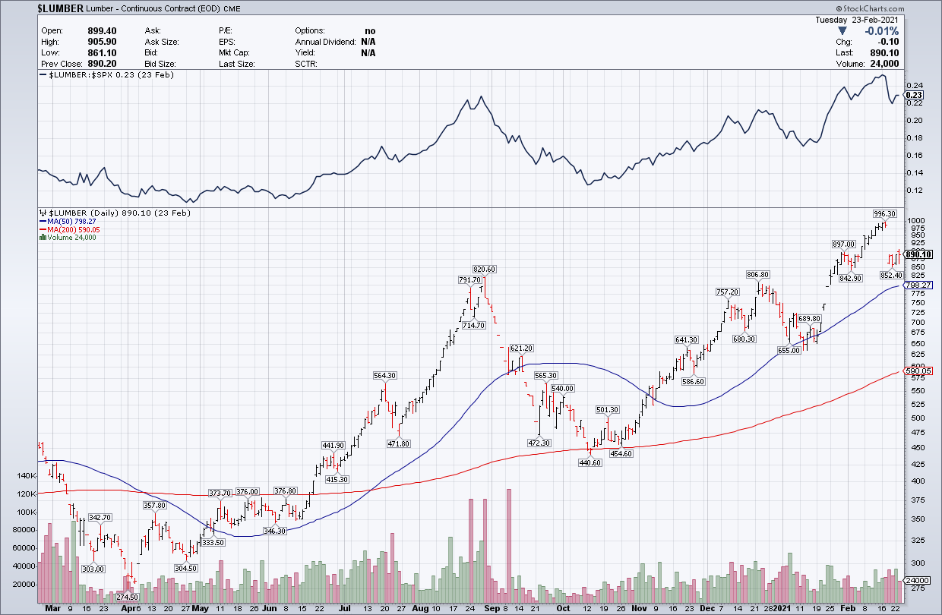Click the 621.20 price label
This screenshot has width=942, height=615.
pyautogui.click(x=522, y=348)
